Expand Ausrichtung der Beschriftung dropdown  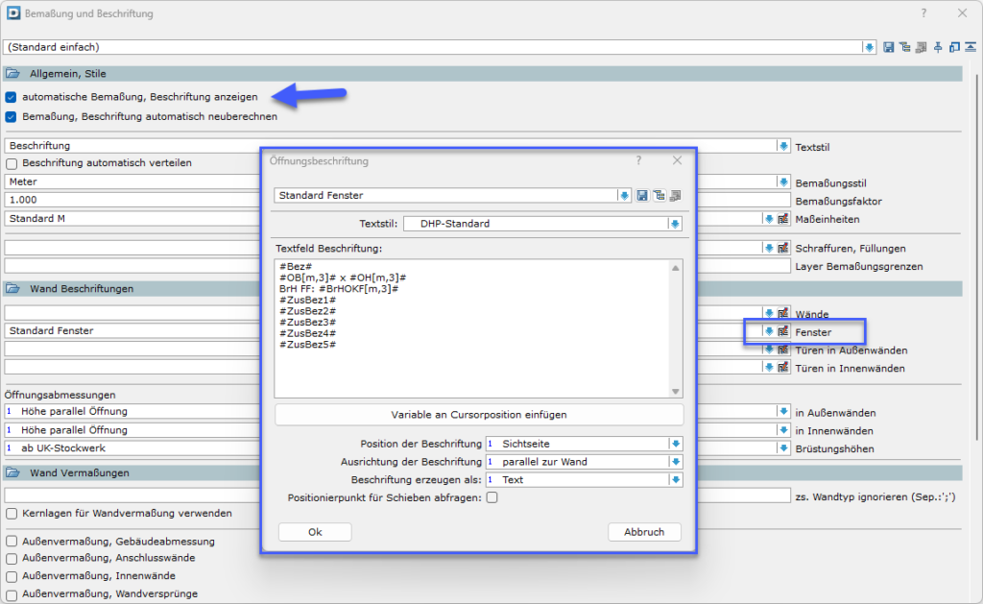[x=676, y=462]
